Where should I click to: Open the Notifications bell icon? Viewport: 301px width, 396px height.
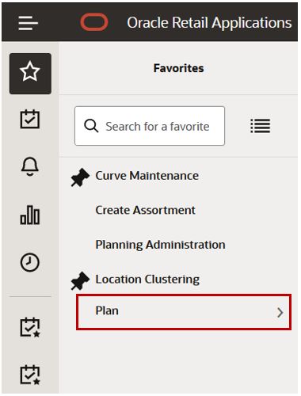click(30, 166)
